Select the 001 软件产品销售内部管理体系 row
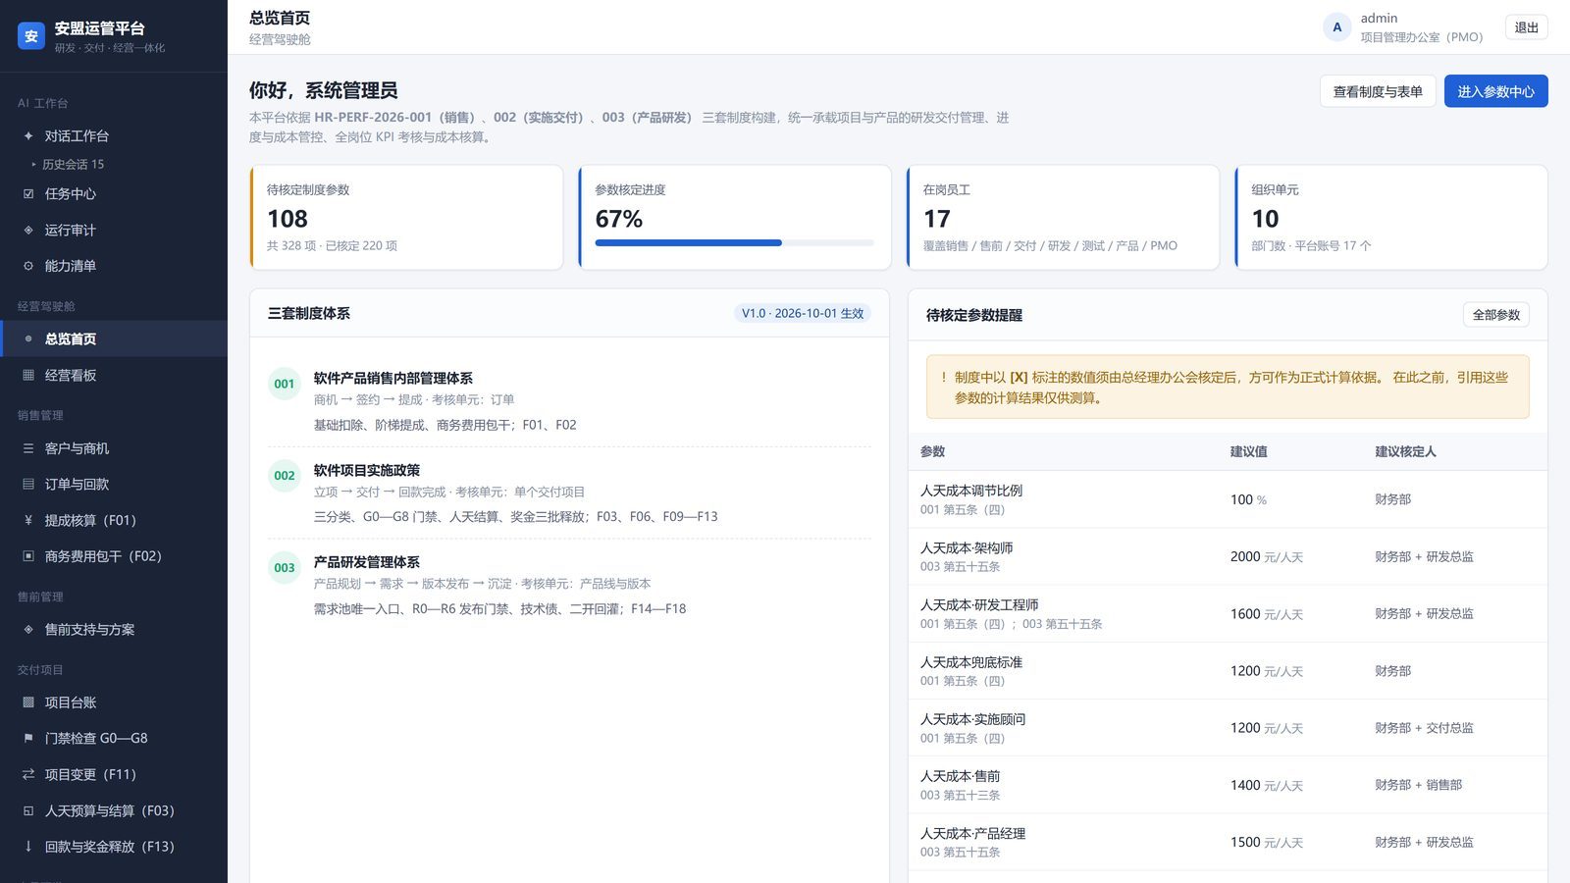The height and width of the screenshot is (883, 1570). [x=569, y=401]
